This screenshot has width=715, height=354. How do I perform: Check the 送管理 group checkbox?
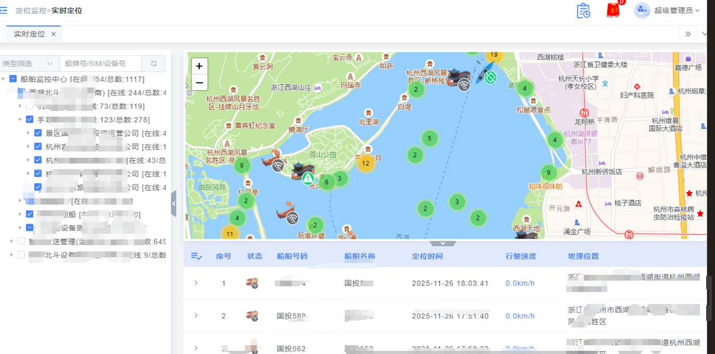click(x=21, y=241)
